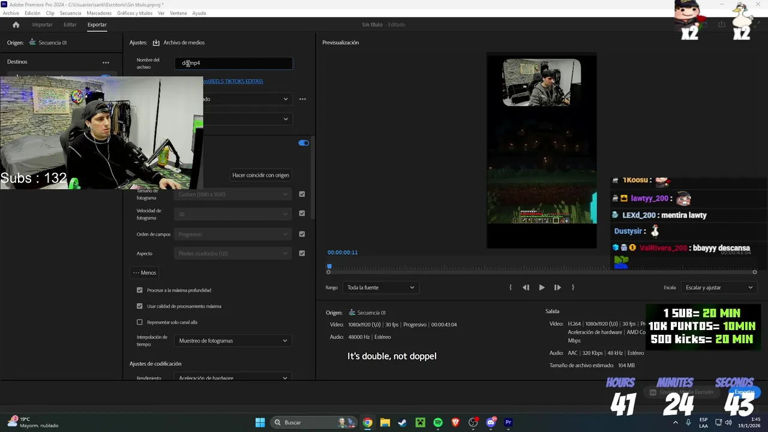Step back one frame

[526, 287]
